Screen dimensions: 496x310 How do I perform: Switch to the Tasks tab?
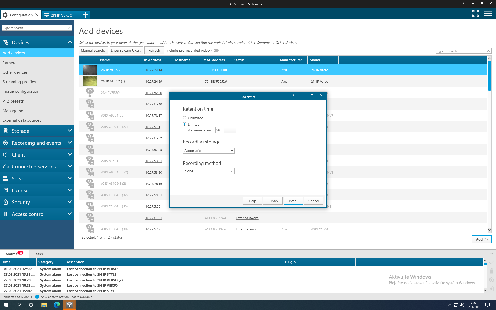38,254
